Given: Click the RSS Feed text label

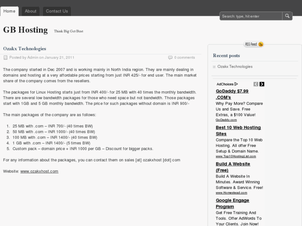Looking at the screenshot, I should pos(251,44).
